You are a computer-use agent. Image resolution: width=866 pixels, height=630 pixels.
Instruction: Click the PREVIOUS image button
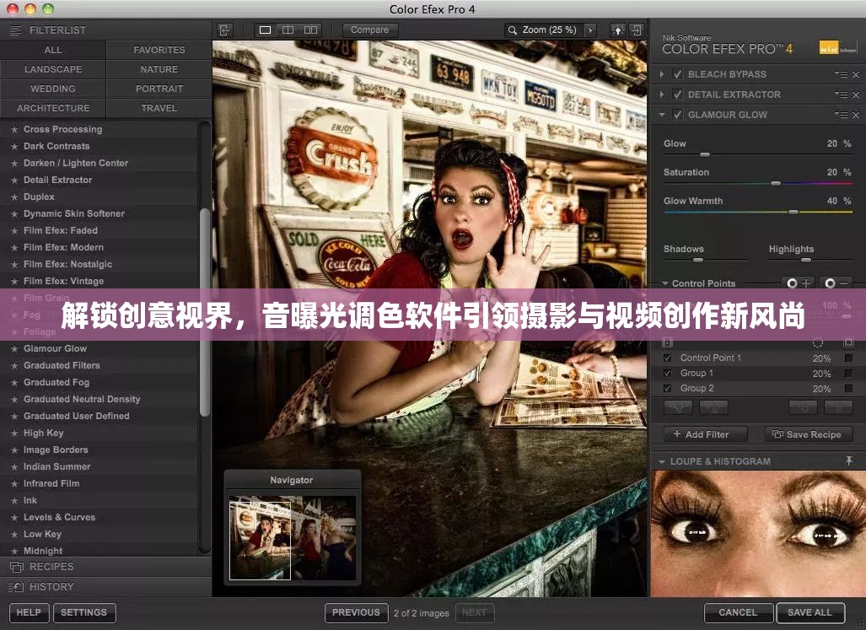356,612
